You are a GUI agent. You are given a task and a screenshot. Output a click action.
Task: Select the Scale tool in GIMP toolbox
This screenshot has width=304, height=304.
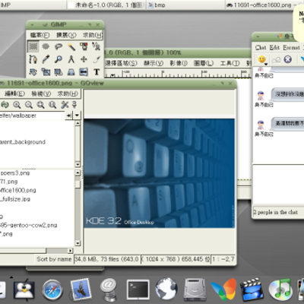46,72
